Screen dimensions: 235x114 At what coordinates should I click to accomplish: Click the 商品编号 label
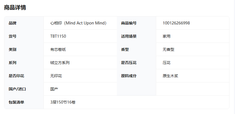129,23
